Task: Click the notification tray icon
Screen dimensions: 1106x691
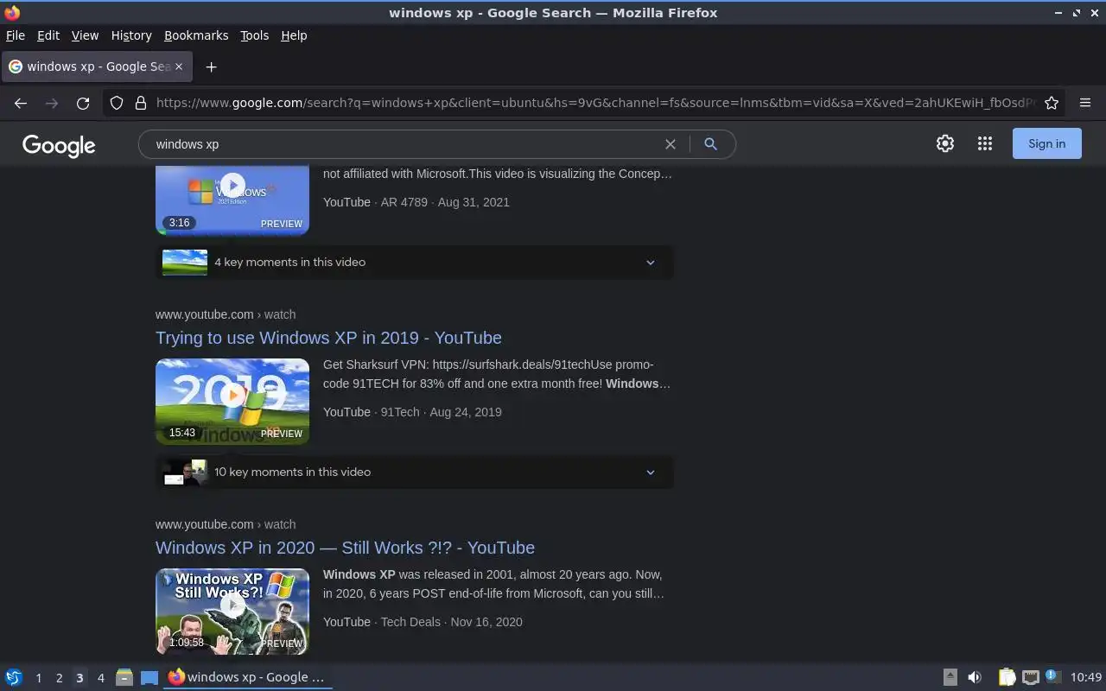Action: (1052, 676)
